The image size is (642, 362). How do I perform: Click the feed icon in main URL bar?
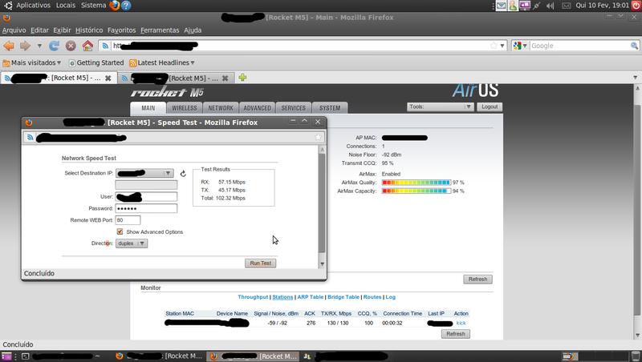[105, 46]
